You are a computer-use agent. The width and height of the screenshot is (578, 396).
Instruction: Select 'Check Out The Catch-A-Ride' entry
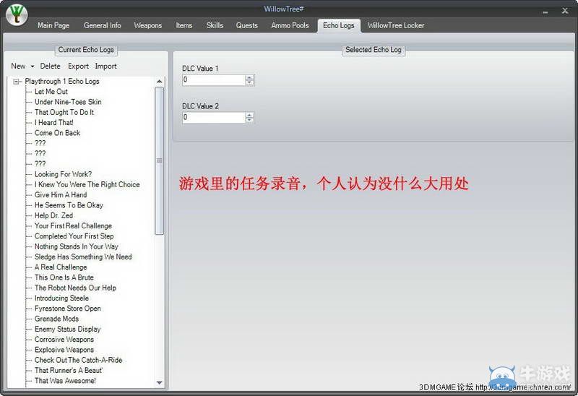click(79, 360)
